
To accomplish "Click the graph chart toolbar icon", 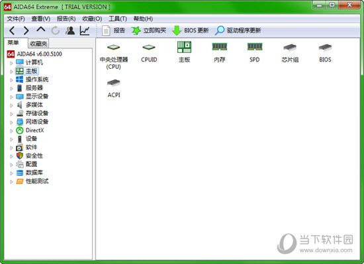I will click(85, 30).
